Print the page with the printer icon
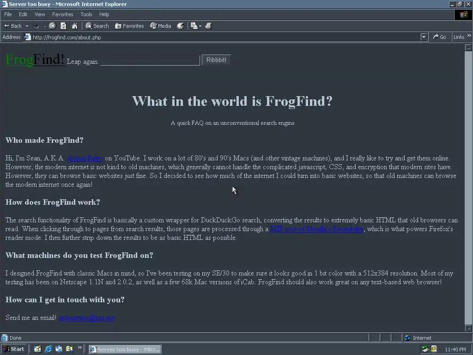The image size is (473, 355). pyautogui.click(x=208, y=26)
